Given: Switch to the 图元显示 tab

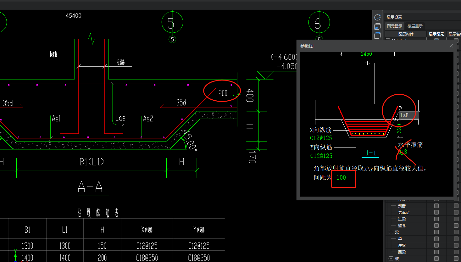Looking at the screenshot, I should [395, 26].
